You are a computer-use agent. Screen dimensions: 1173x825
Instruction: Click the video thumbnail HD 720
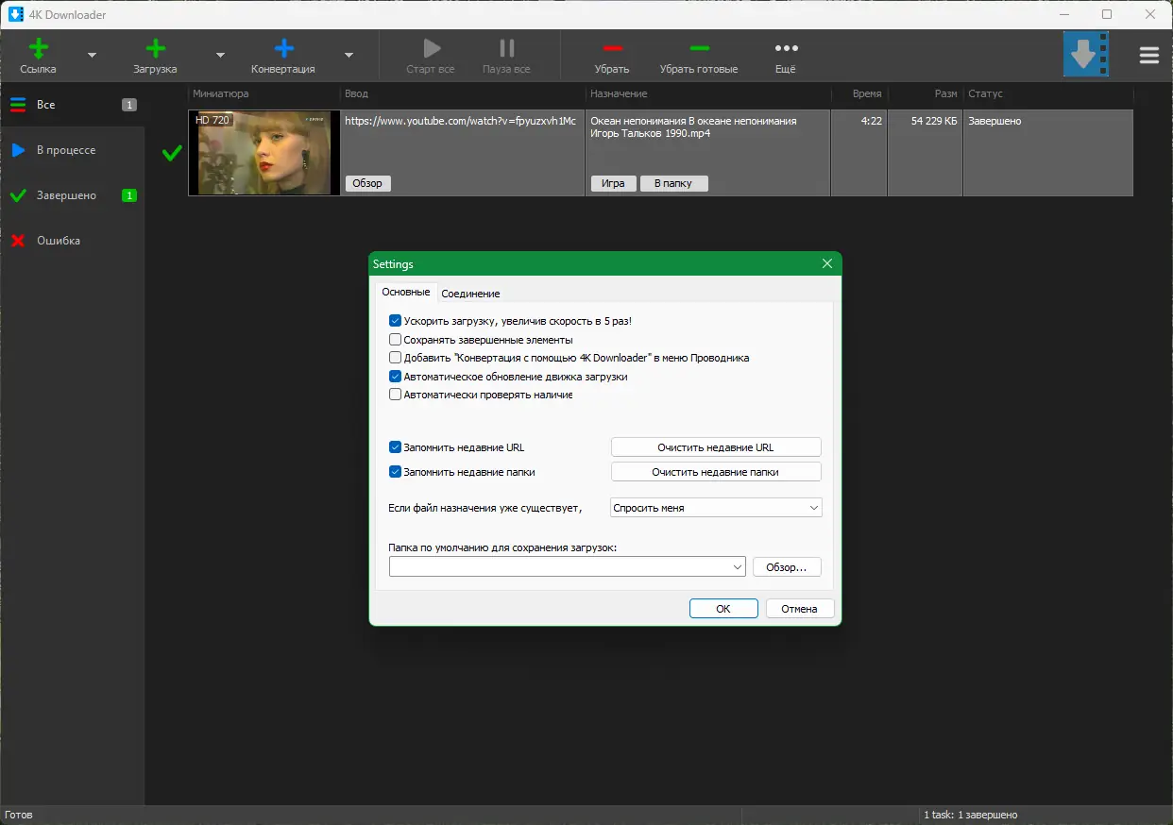[264, 153]
